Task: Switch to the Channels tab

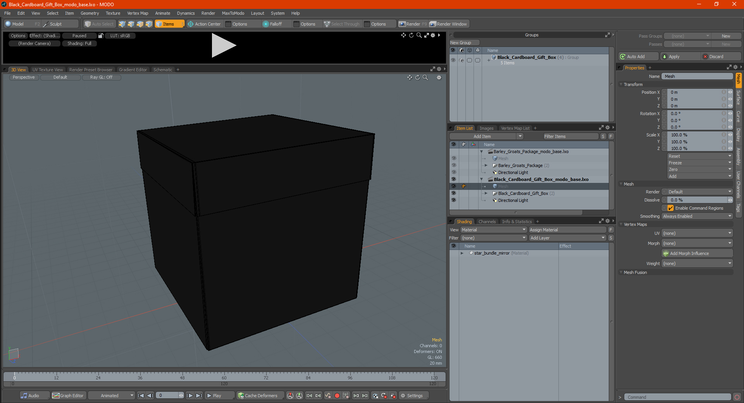Action: pyautogui.click(x=487, y=222)
